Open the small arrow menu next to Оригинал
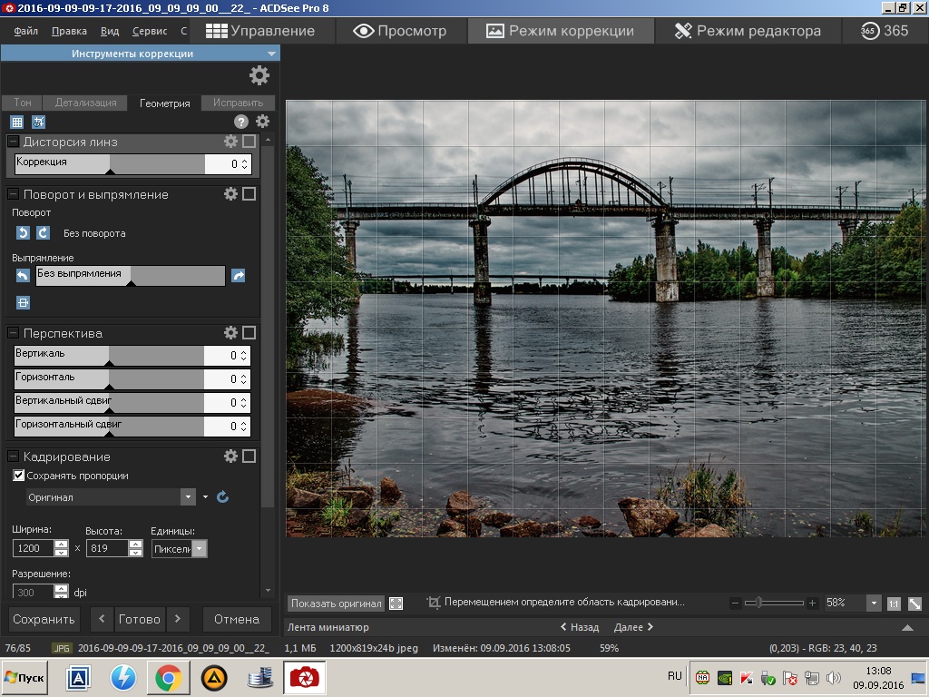The height and width of the screenshot is (697, 929). pos(206,496)
